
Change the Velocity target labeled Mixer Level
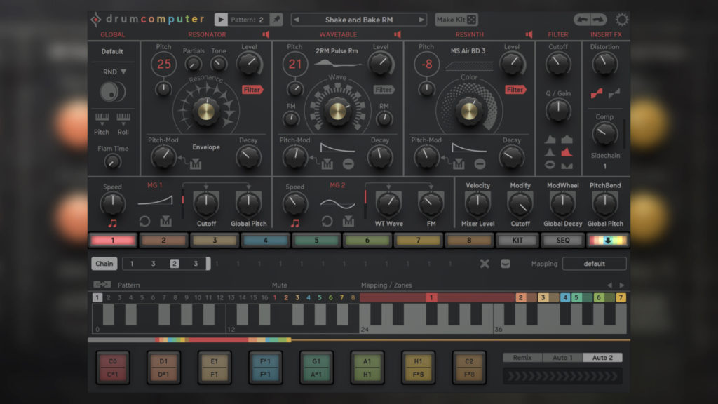[477, 224]
